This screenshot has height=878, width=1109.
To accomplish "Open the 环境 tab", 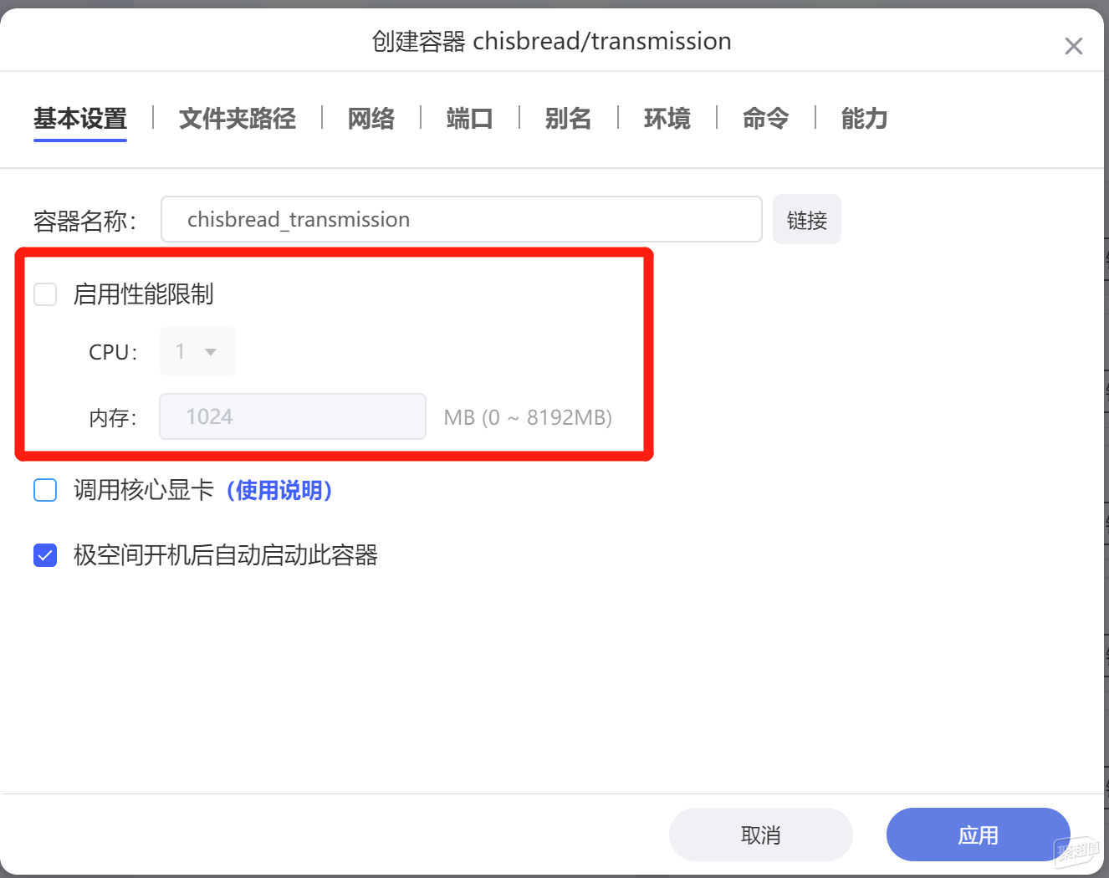I will [667, 119].
